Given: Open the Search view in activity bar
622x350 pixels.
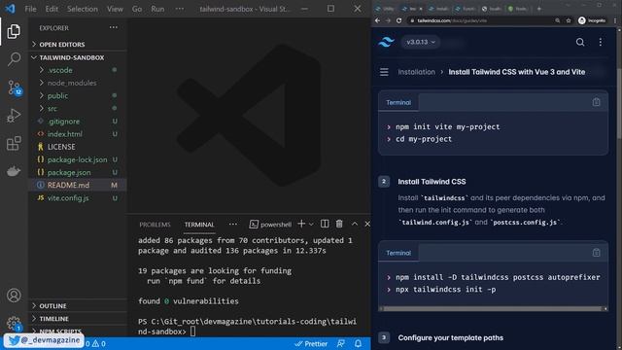Looking at the screenshot, I should (x=14, y=59).
